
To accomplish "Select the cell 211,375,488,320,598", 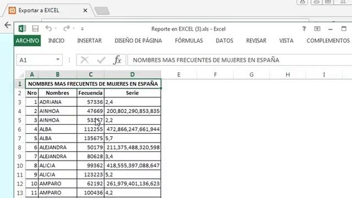I will click(133, 147).
